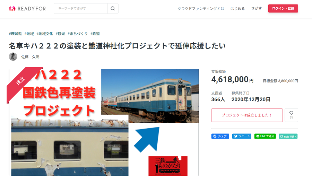
Task: Open 佐藤 久彰's profile avatar
Action: point(13,57)
